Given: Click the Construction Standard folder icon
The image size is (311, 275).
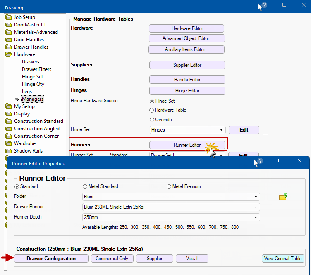Looking at the screenshot, I should pos(9,121).
